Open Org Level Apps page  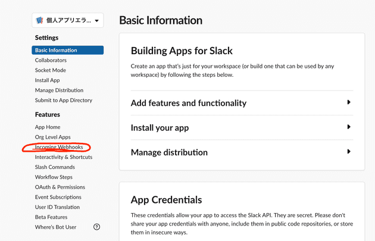[52, 137]
